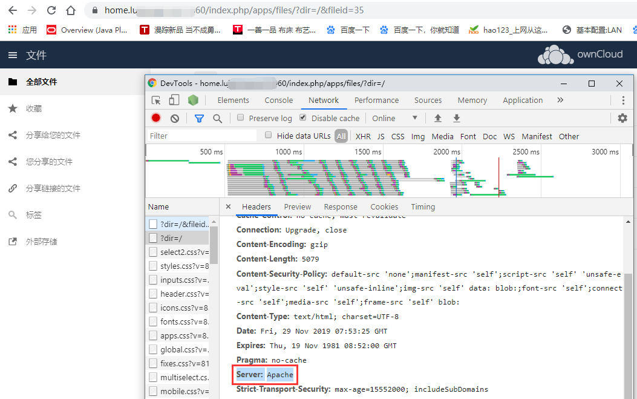Close the request details pane
Viewport: 637px width, 399px height.
click(x=228, y=206)
